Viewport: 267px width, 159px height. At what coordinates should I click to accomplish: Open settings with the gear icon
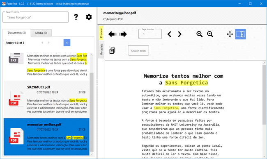[x=89, y=17]
